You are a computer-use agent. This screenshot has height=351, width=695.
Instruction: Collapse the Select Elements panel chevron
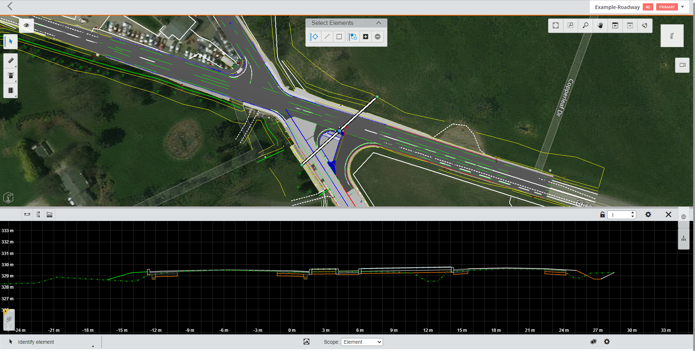coord(379,22)
